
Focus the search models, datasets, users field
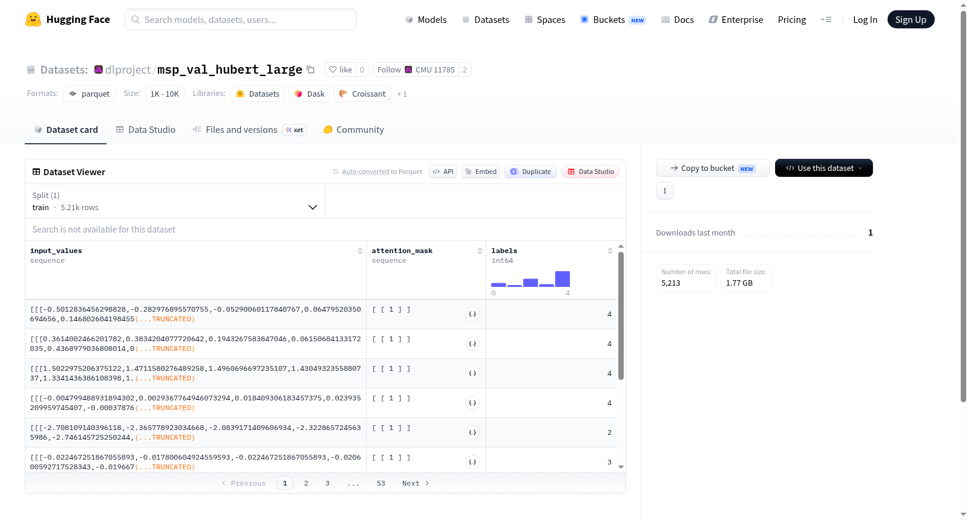coord(241,19)
